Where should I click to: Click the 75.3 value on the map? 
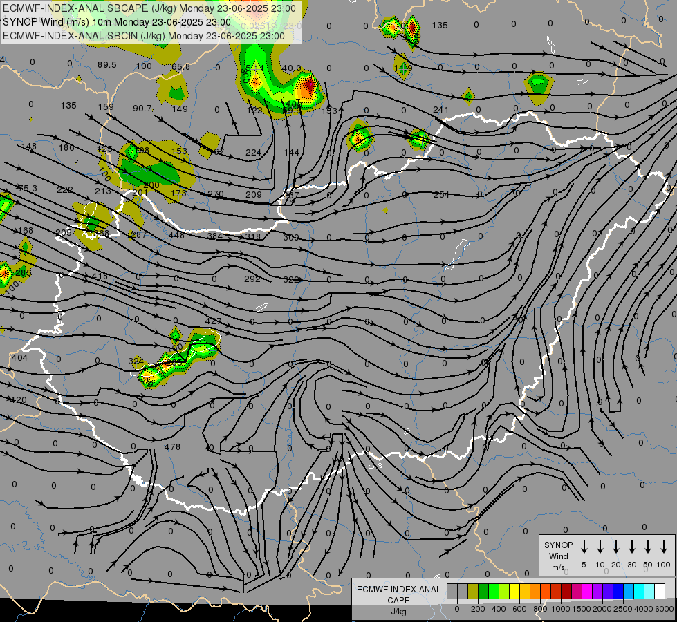(28, 188)
